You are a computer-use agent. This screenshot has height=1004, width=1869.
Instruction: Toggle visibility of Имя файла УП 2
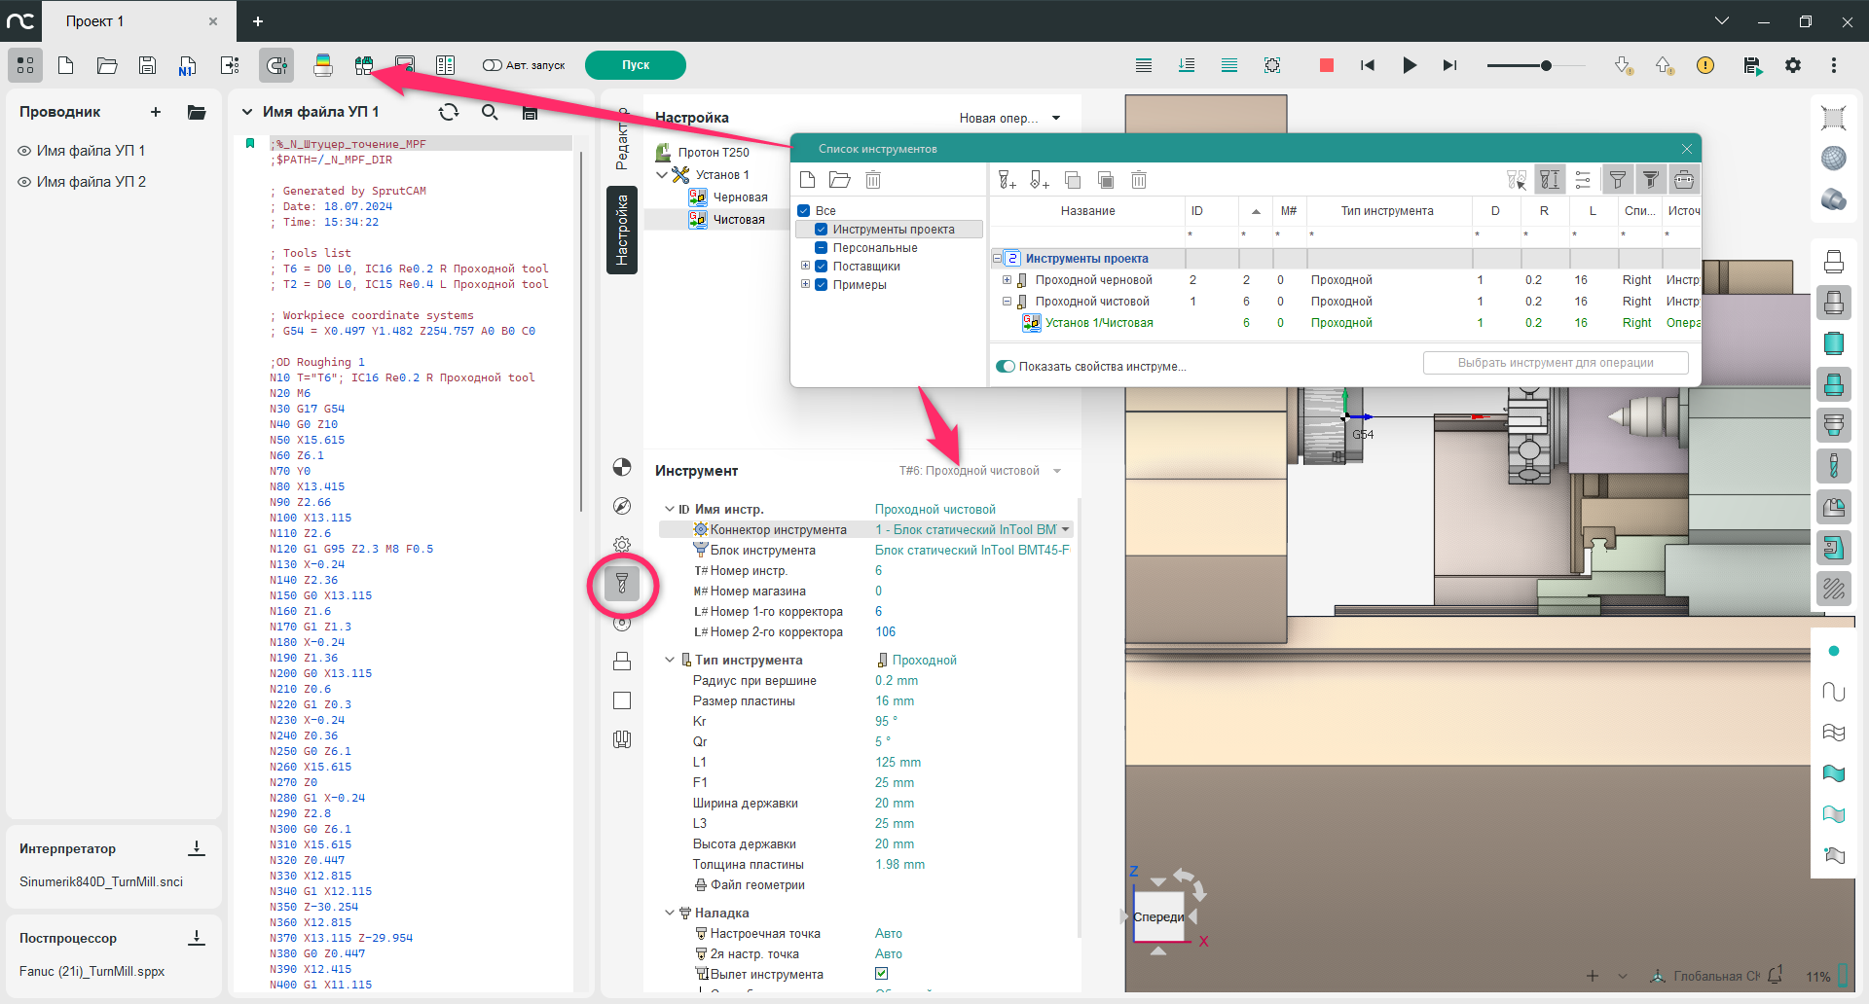coord(24,182)
